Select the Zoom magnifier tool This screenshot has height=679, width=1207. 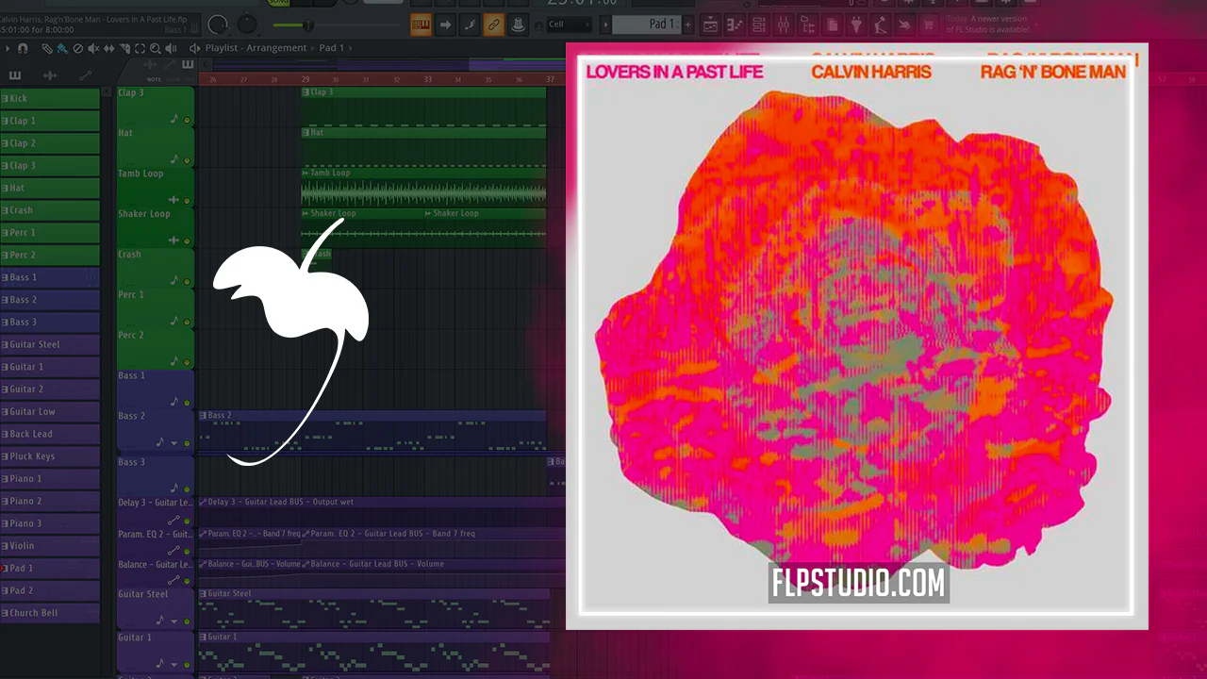[x=156, y=48]
